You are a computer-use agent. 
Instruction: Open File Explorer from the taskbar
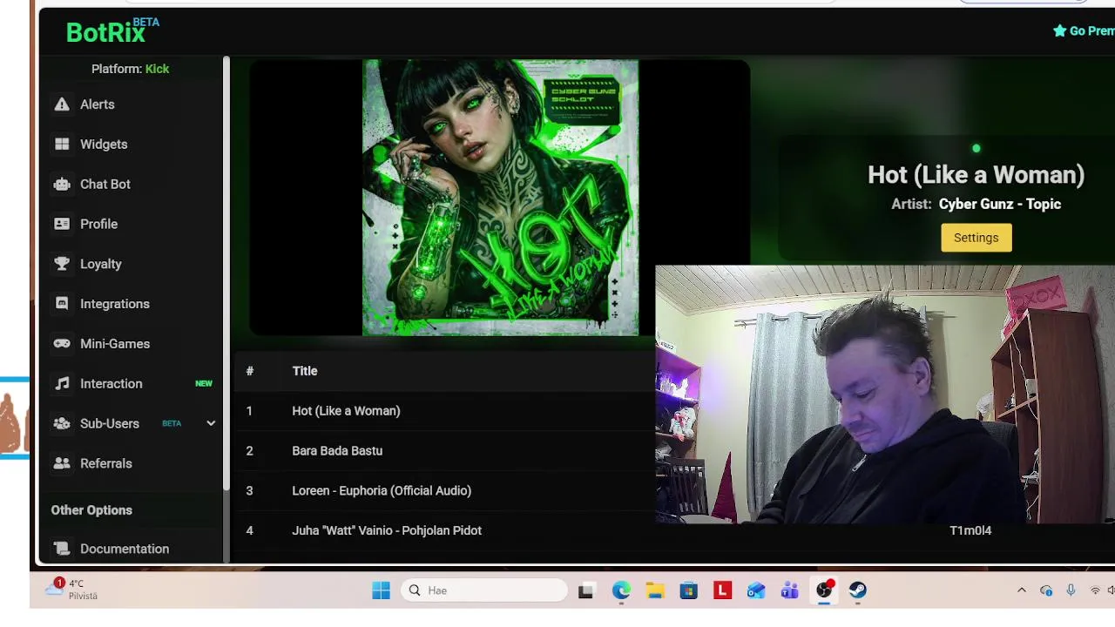655,590
